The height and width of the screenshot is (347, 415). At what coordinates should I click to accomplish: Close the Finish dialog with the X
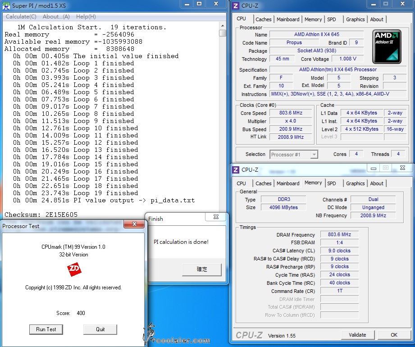216,217
